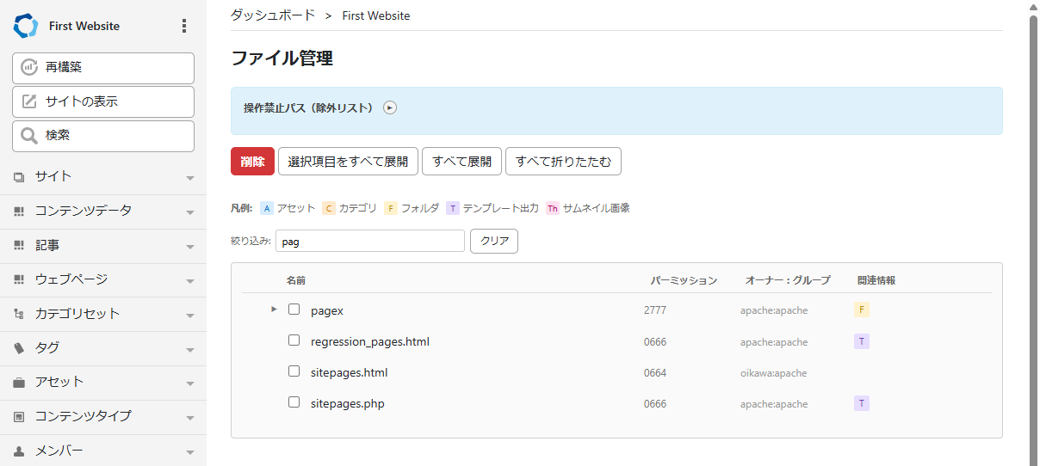1040x466 pixels.
Task: Click the すべて折りたたむ button
Action: point(562,162)
